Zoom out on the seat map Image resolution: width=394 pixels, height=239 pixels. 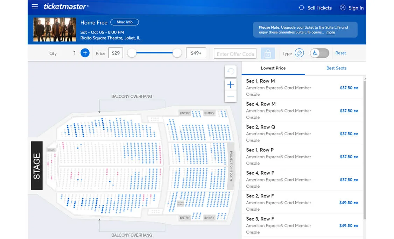tap(231, 96)
